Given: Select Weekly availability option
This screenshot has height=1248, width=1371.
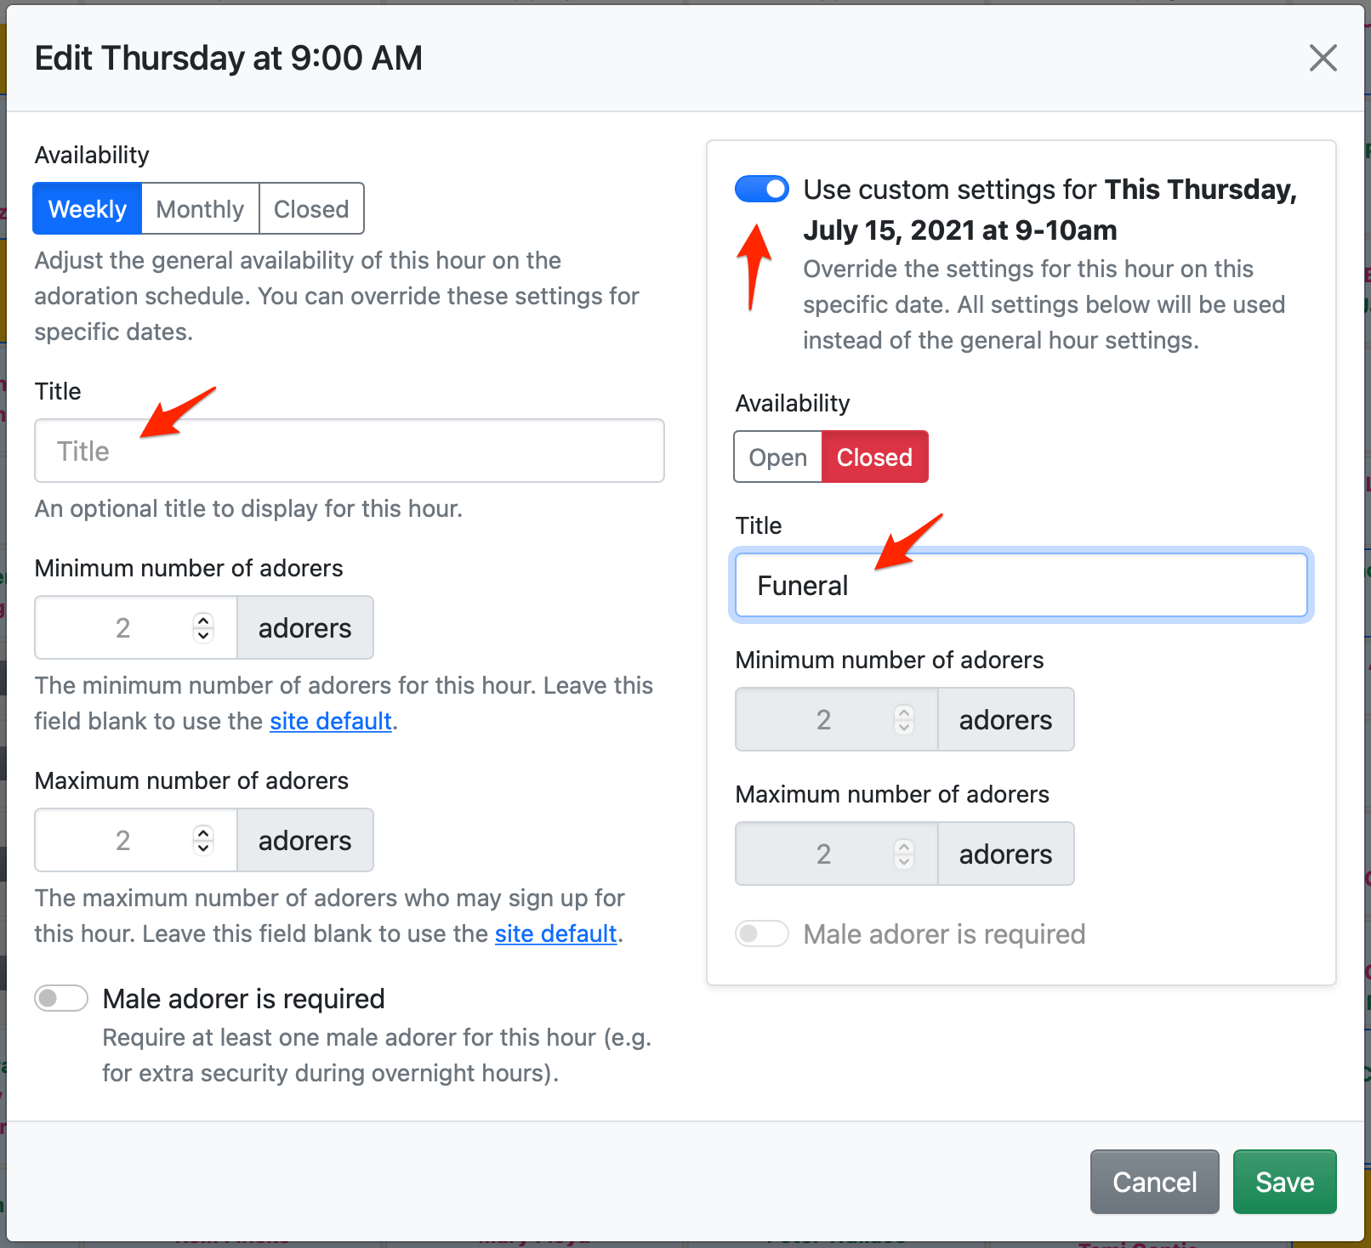Looking at the screenshot, I should [88, 209].
